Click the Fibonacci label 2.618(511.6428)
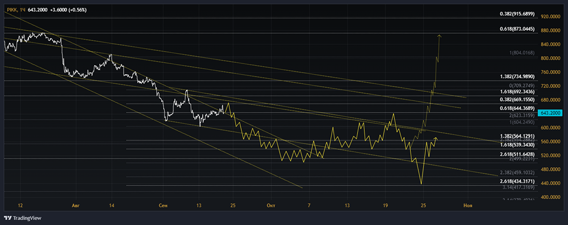 [517, 154]
